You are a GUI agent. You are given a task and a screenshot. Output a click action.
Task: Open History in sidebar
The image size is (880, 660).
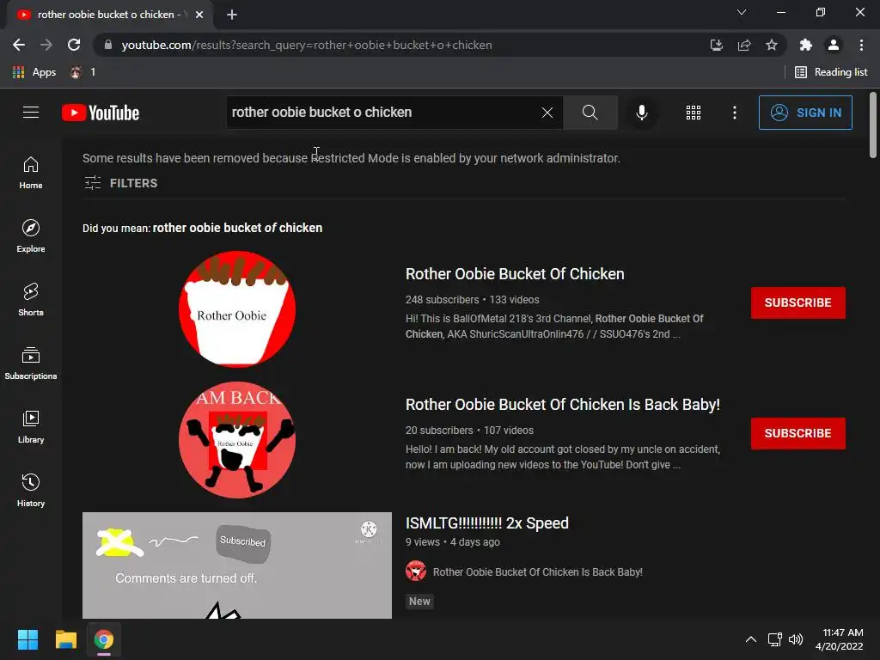point(31,491)
